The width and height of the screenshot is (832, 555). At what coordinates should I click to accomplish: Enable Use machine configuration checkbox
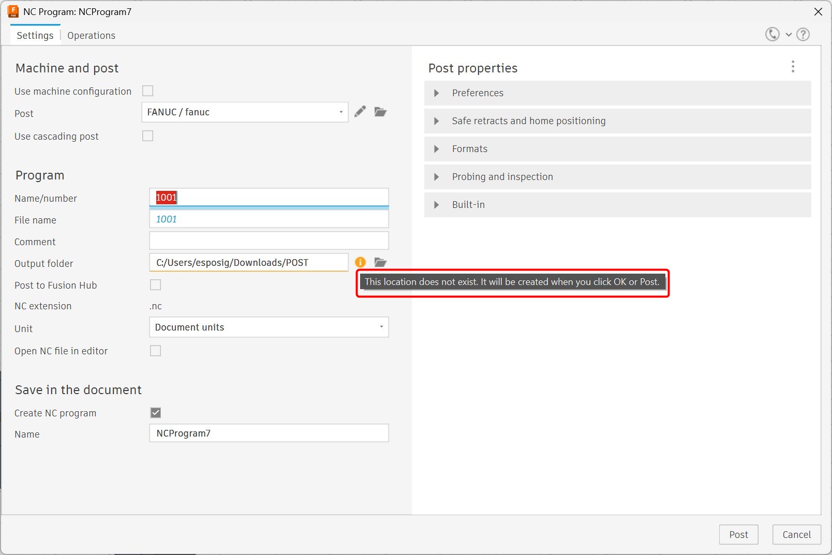tap(148, 91)
